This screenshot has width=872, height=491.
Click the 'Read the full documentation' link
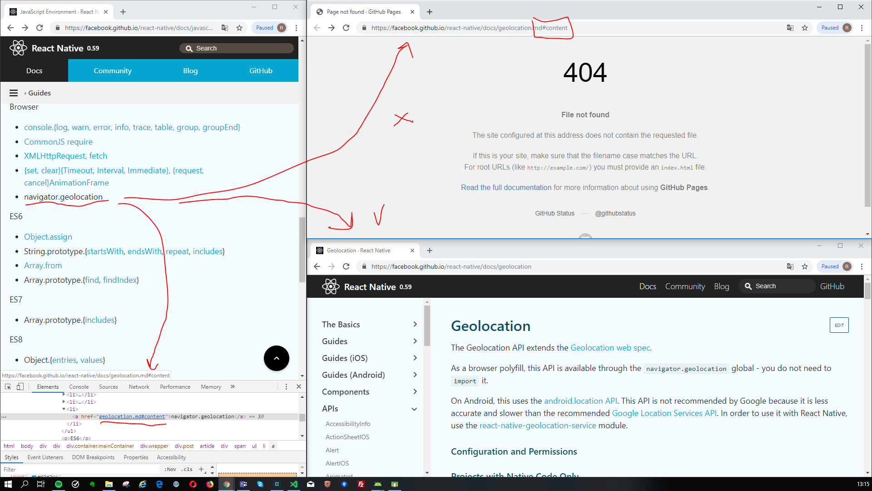(505, 187)
